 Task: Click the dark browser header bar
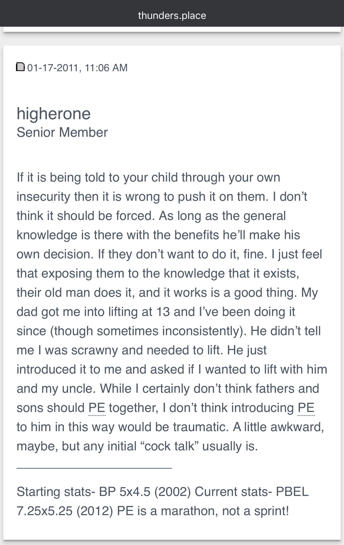(x=172, y=13)
